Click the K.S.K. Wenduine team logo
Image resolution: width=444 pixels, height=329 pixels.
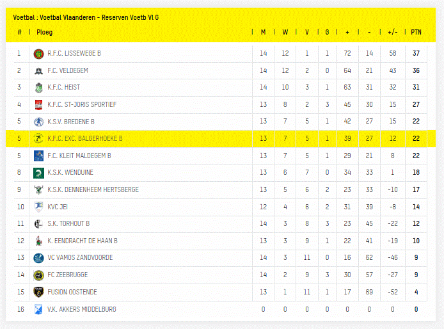(38, 173)
